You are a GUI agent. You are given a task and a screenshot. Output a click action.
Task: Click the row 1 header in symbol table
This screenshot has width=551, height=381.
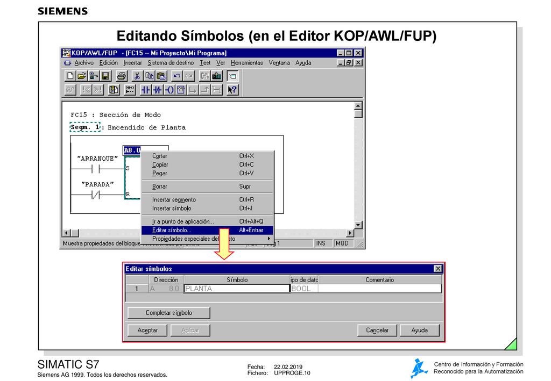[137, 289]
